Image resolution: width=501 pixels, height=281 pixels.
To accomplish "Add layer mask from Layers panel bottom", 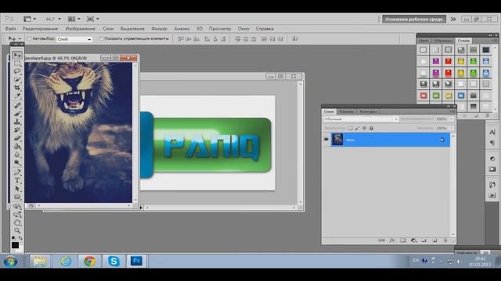I will [403, 240].
